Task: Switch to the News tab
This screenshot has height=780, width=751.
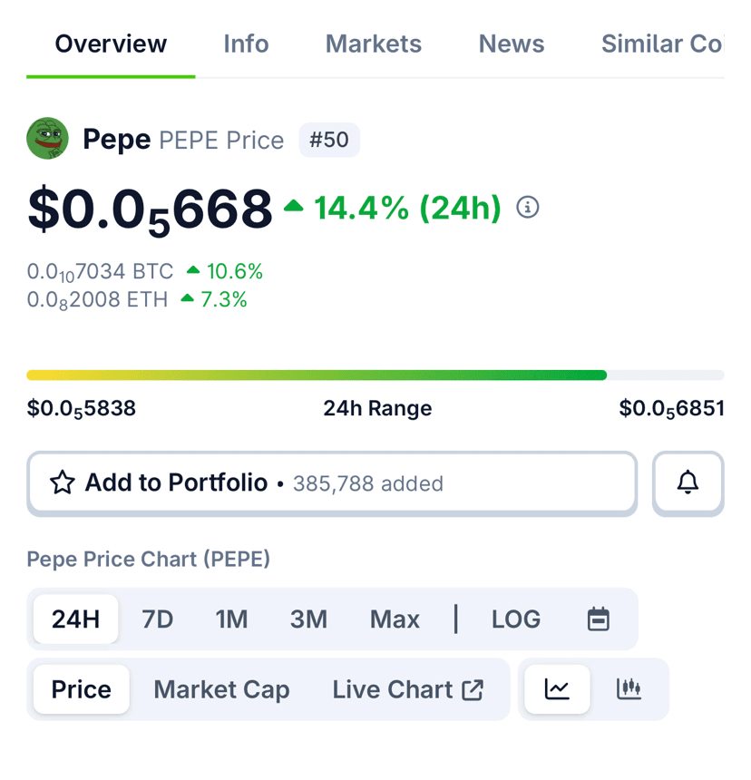Action: 512,44
